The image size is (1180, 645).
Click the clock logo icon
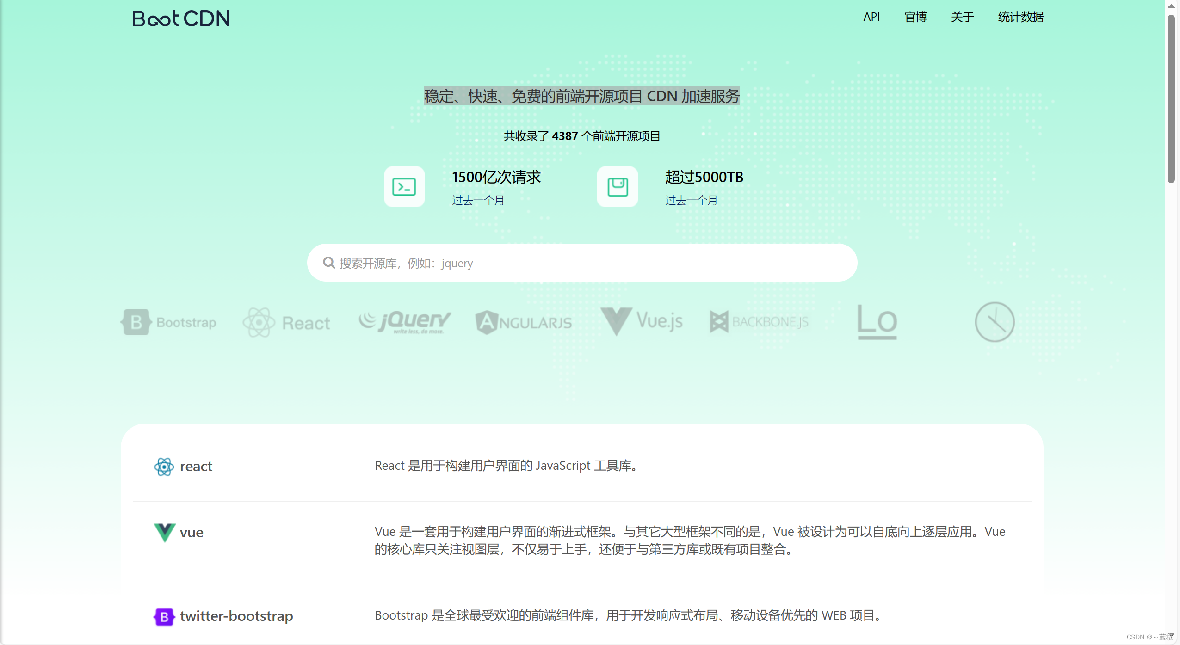coord(995,322)
